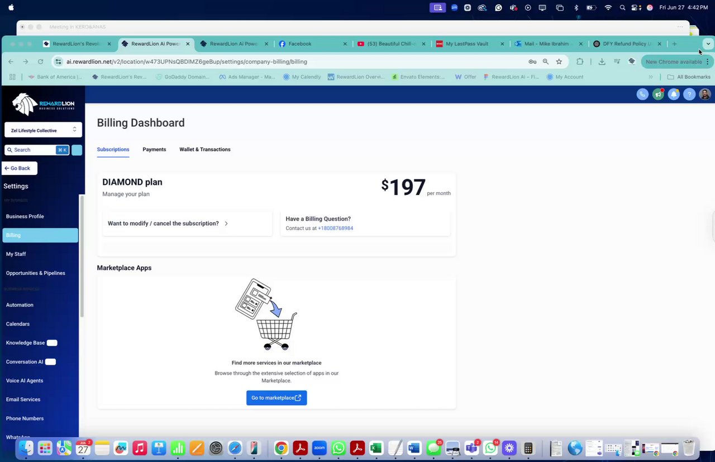Open the megaphone announcements icon
Screen dimensions: 715x462
(x=658, y=94)
